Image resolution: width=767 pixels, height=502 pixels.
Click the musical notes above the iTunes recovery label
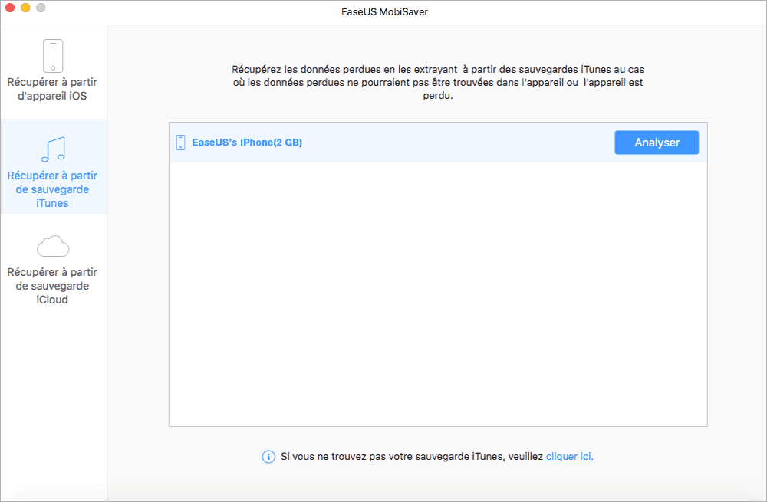53,150
